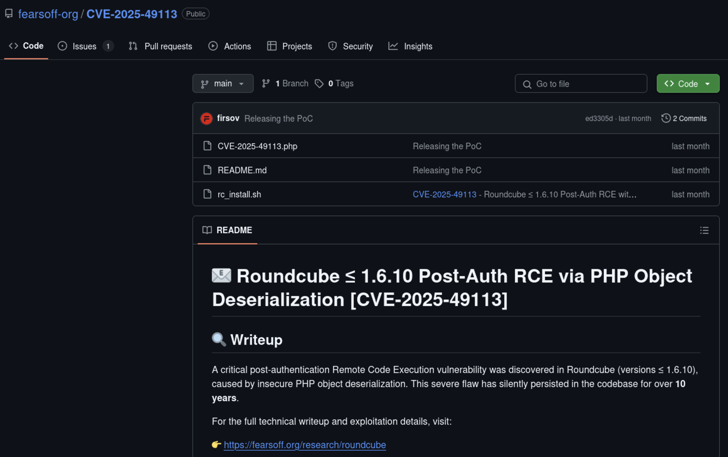
Task: Click file icon next to CVE-2025-49113.php
Action: pyautogui.click(x=207, y=146)
